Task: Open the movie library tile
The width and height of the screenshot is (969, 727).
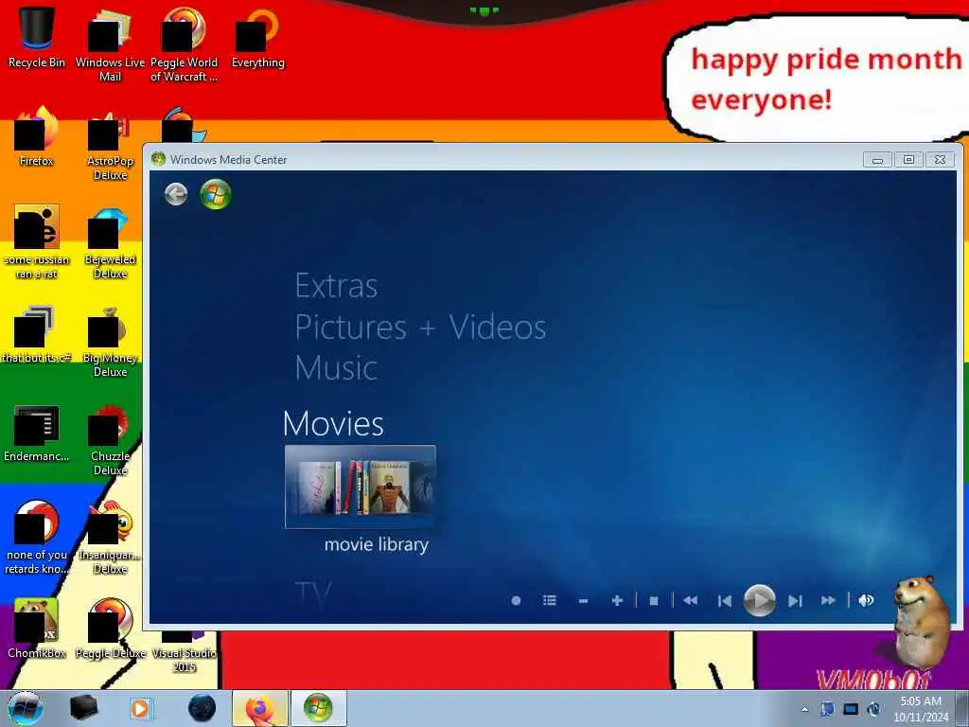Action: pyautogui.click(x=361, y=488)
